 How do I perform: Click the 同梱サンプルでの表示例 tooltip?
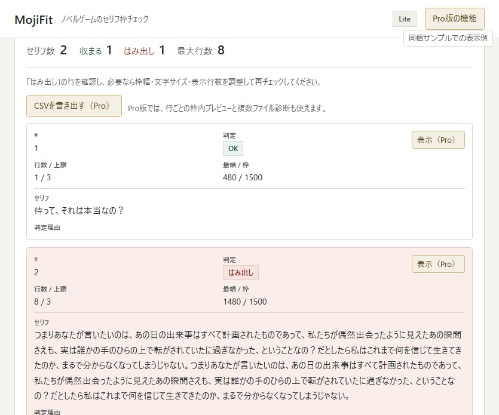(448, 38)
